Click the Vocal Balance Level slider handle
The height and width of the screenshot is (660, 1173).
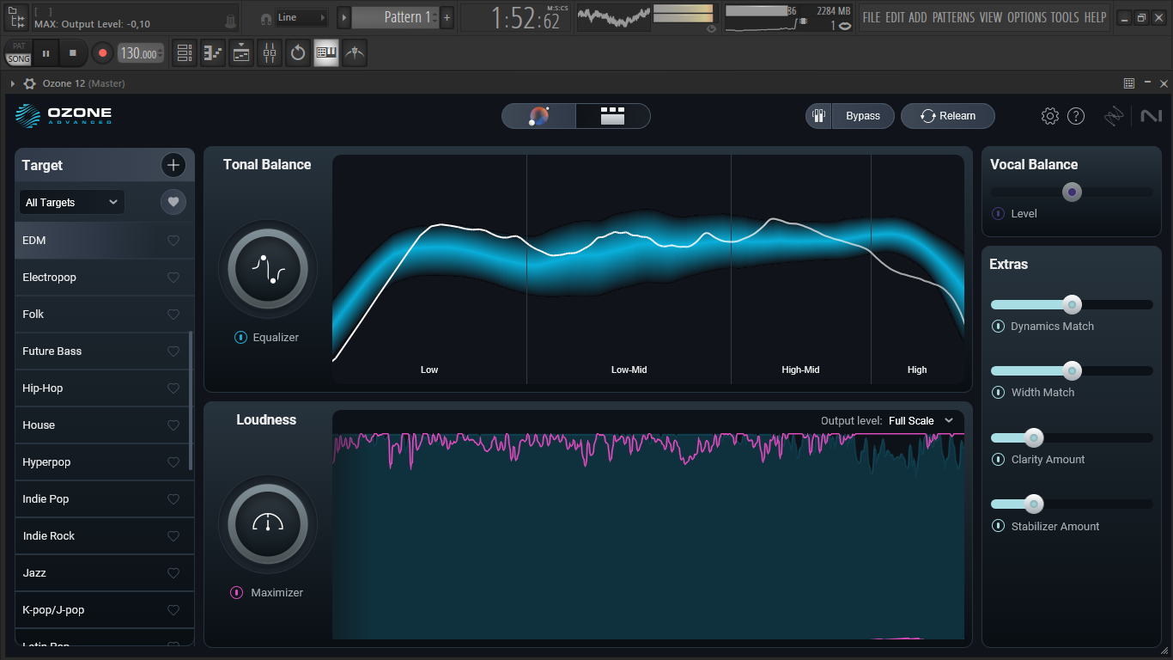tap(1072, 192)
